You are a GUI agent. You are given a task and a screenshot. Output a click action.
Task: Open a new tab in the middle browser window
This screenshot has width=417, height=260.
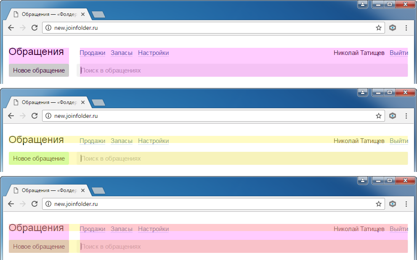pos(98,102)
